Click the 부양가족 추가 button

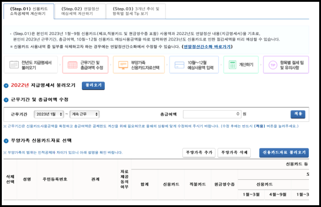[199, 152]
